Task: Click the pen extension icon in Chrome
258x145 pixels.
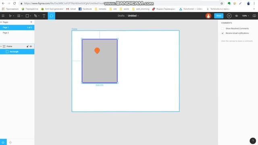Action: click(x=240, y=3)
